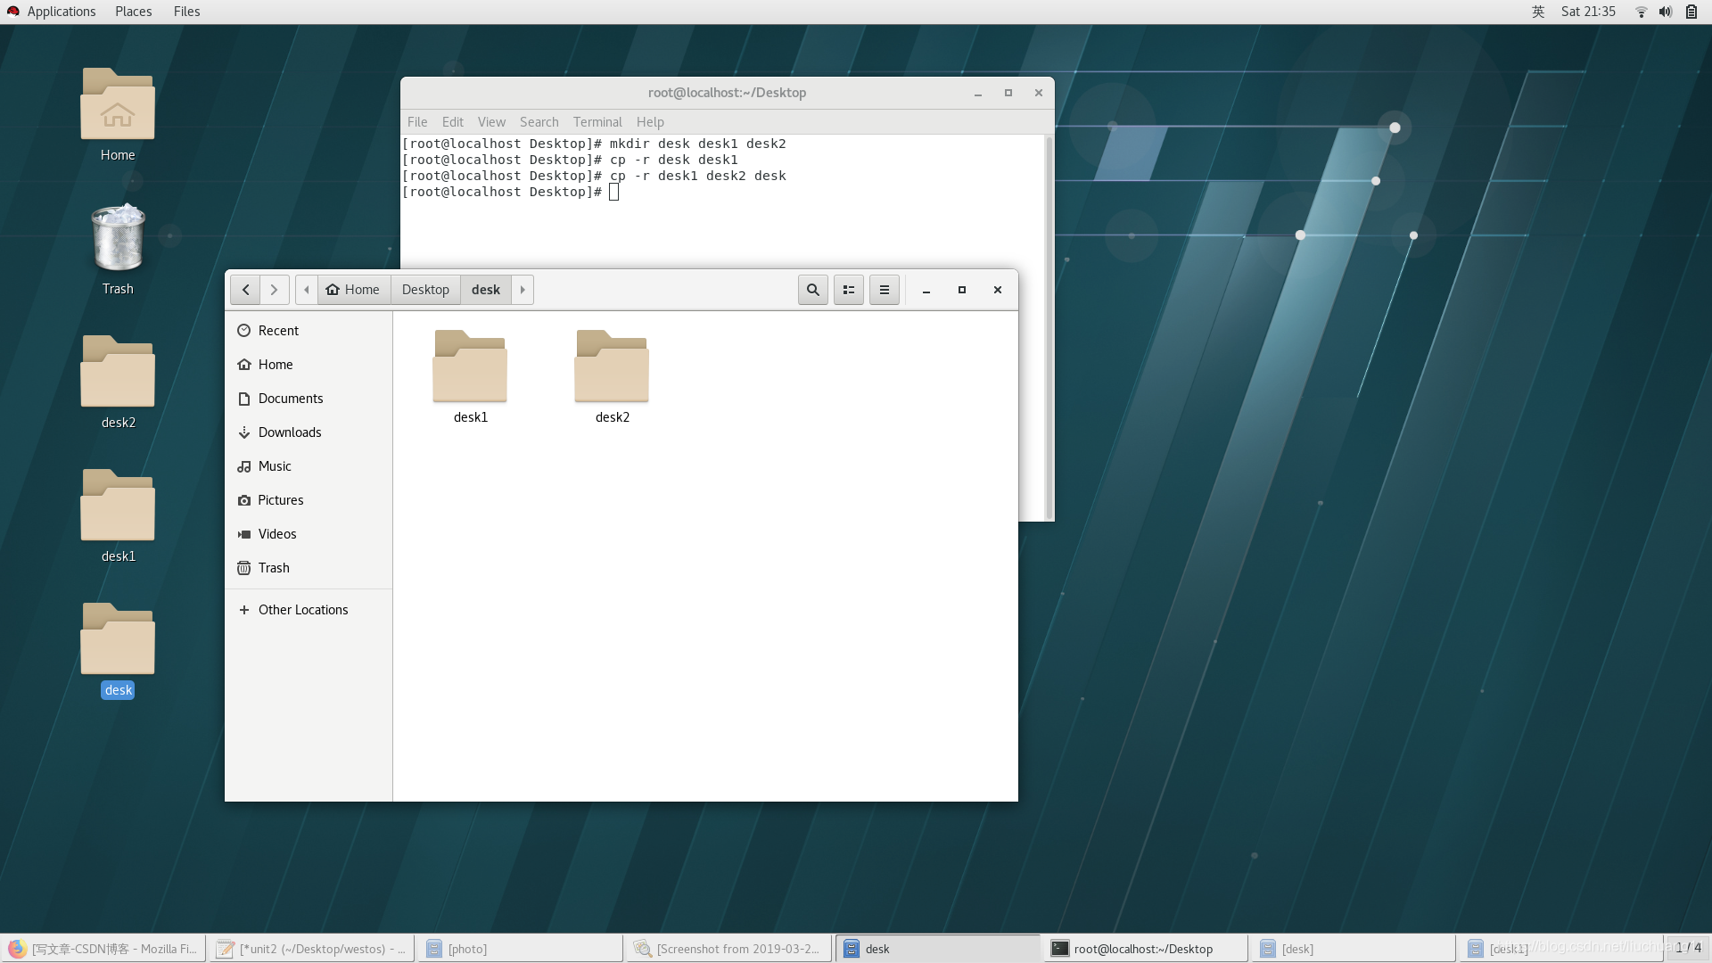Close the terminal window
Screen dimensions: 1712x963
[x=1039, y=93]
